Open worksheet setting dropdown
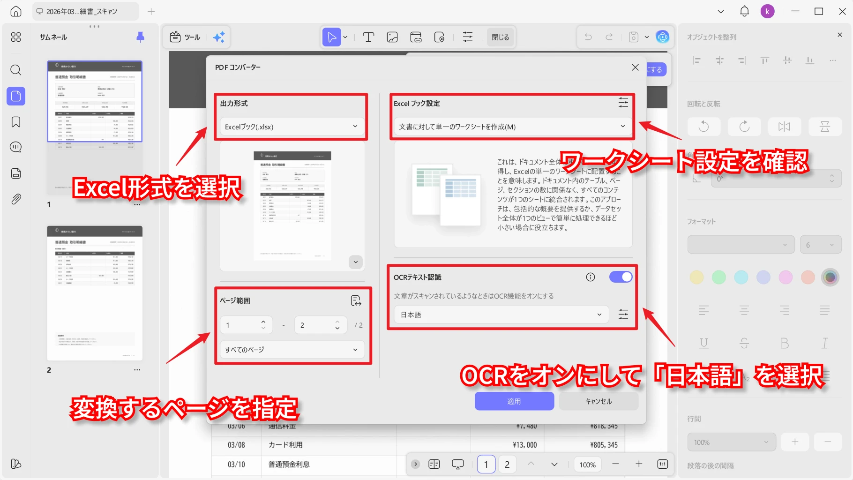The height and width of the screenshot is (480, 853). pyautogui.click(x=513, y=127)
